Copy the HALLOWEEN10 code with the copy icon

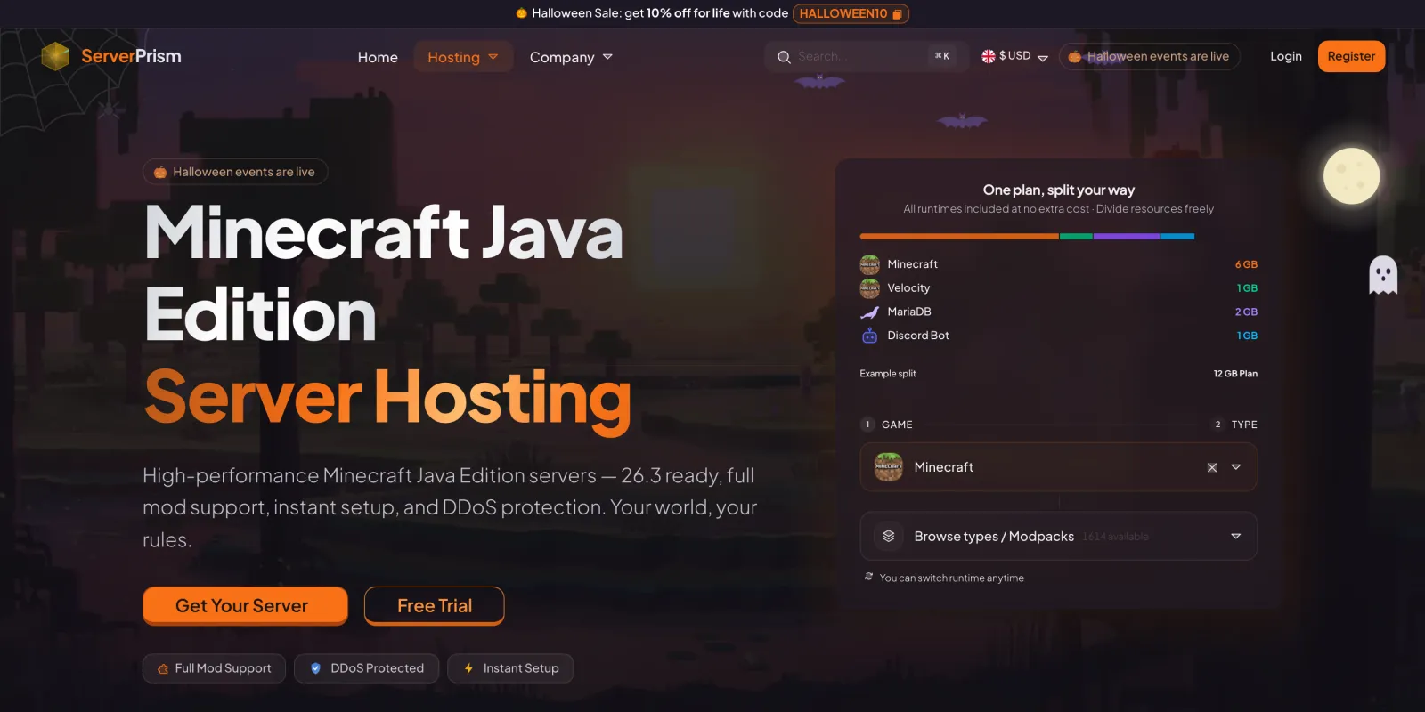point(898,14)
